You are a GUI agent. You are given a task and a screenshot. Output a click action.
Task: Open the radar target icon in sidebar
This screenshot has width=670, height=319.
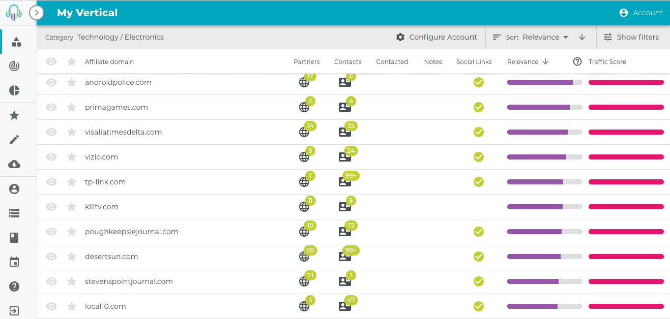(15, 66)
